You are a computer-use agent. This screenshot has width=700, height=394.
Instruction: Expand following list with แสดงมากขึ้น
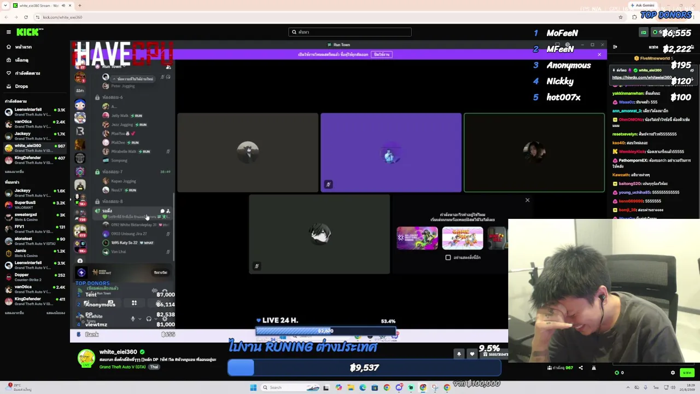tap(14, 172)
